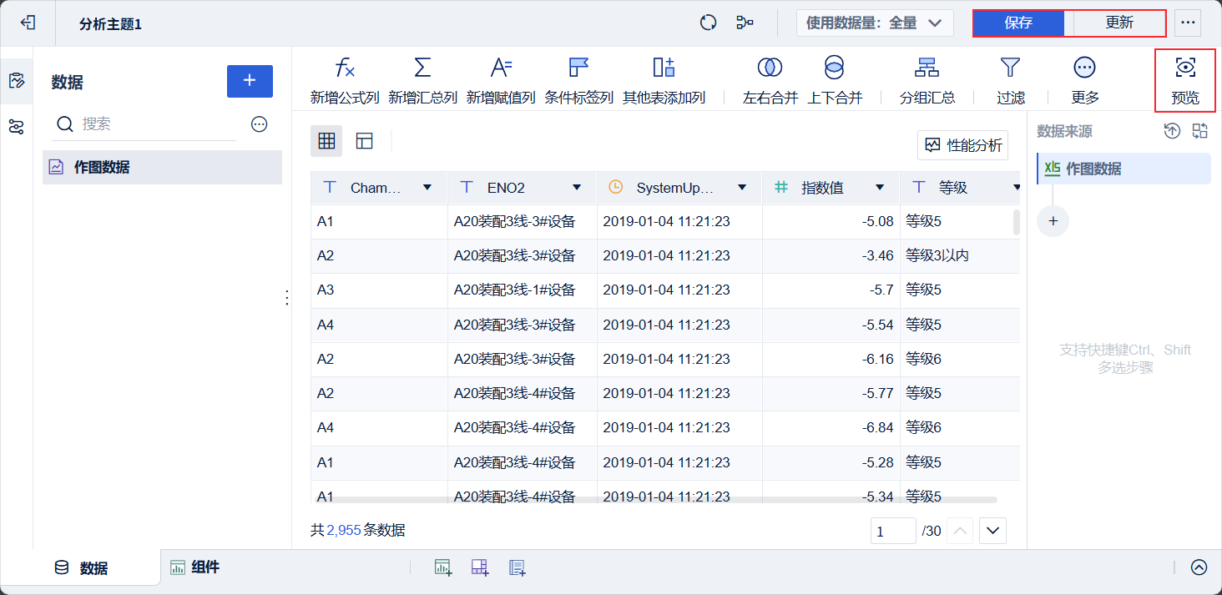Screen dimensions: 1222x595
Task: Add a step with the plus circle
Action: [1053, 221]
